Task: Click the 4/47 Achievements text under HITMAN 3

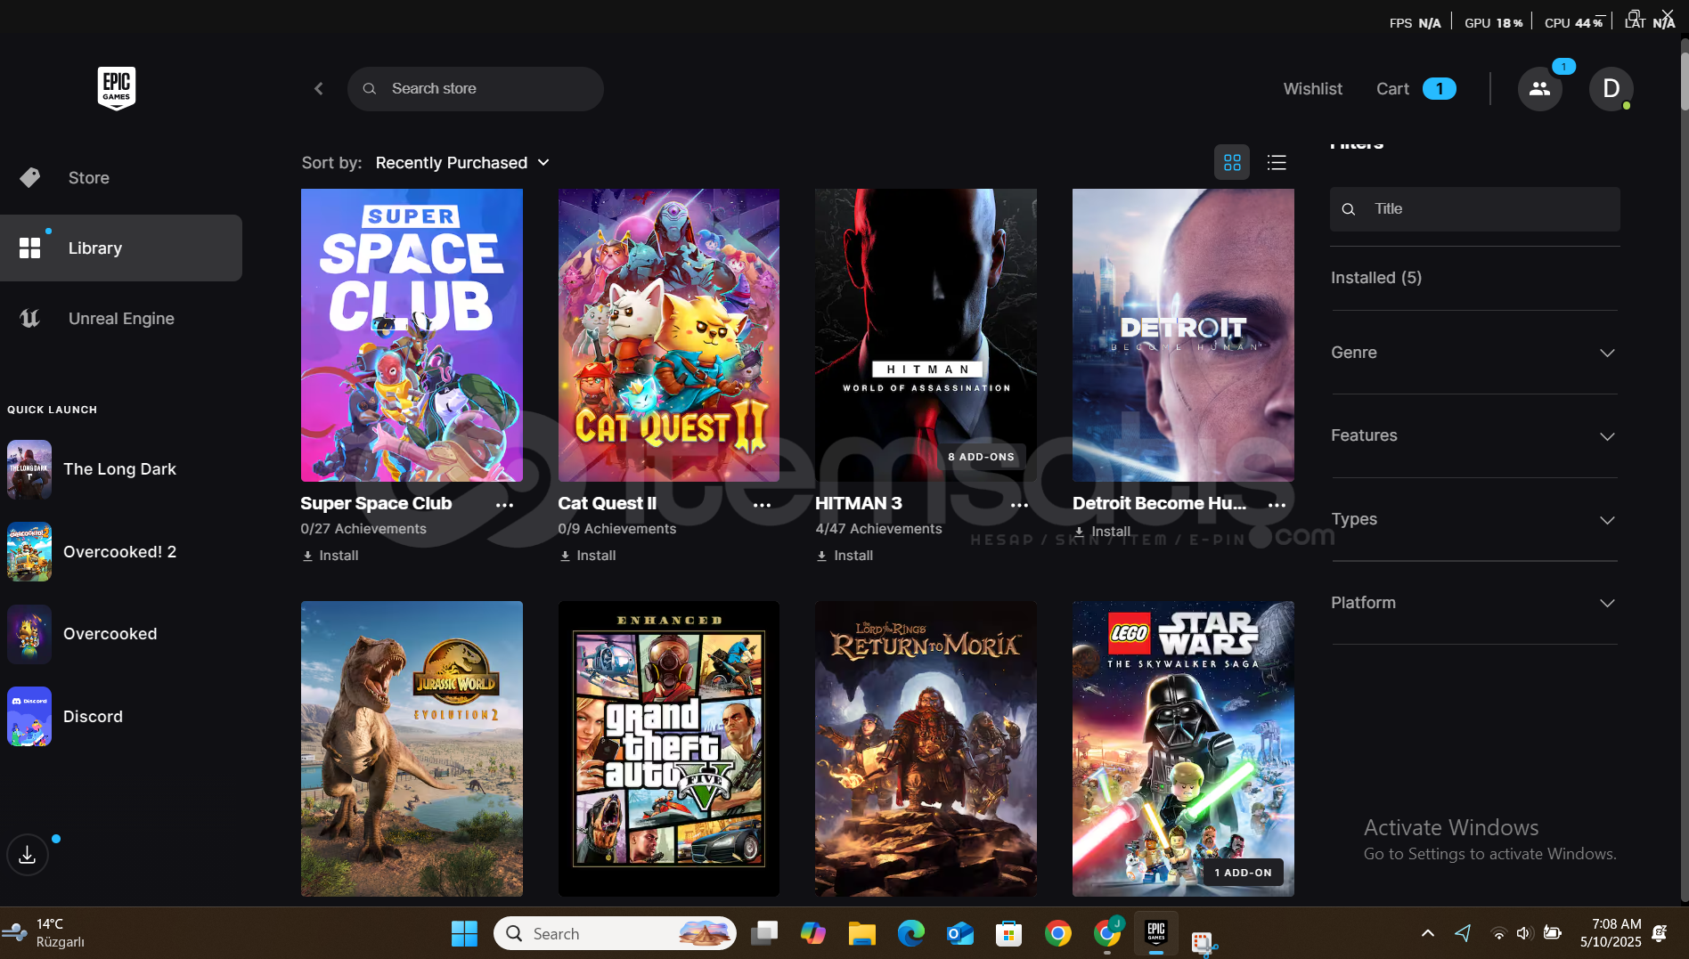Action: [x=878, y=529]
